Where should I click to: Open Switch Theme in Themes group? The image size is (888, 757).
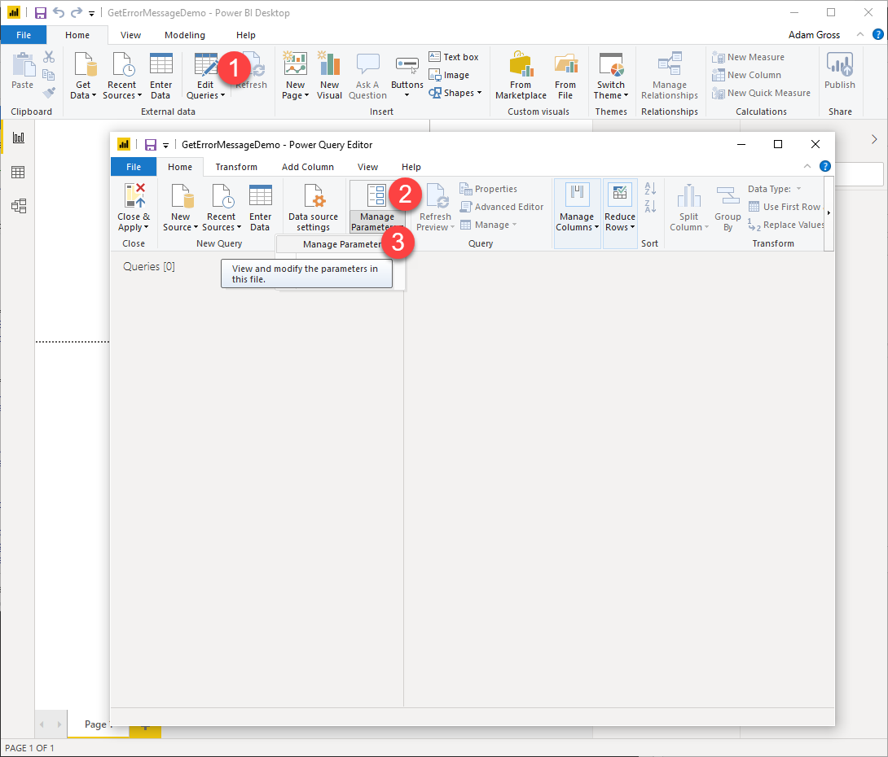(611, 76)
